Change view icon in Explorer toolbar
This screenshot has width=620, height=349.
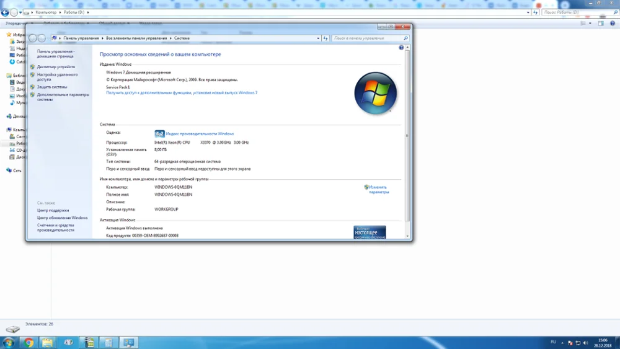[583, 24]
